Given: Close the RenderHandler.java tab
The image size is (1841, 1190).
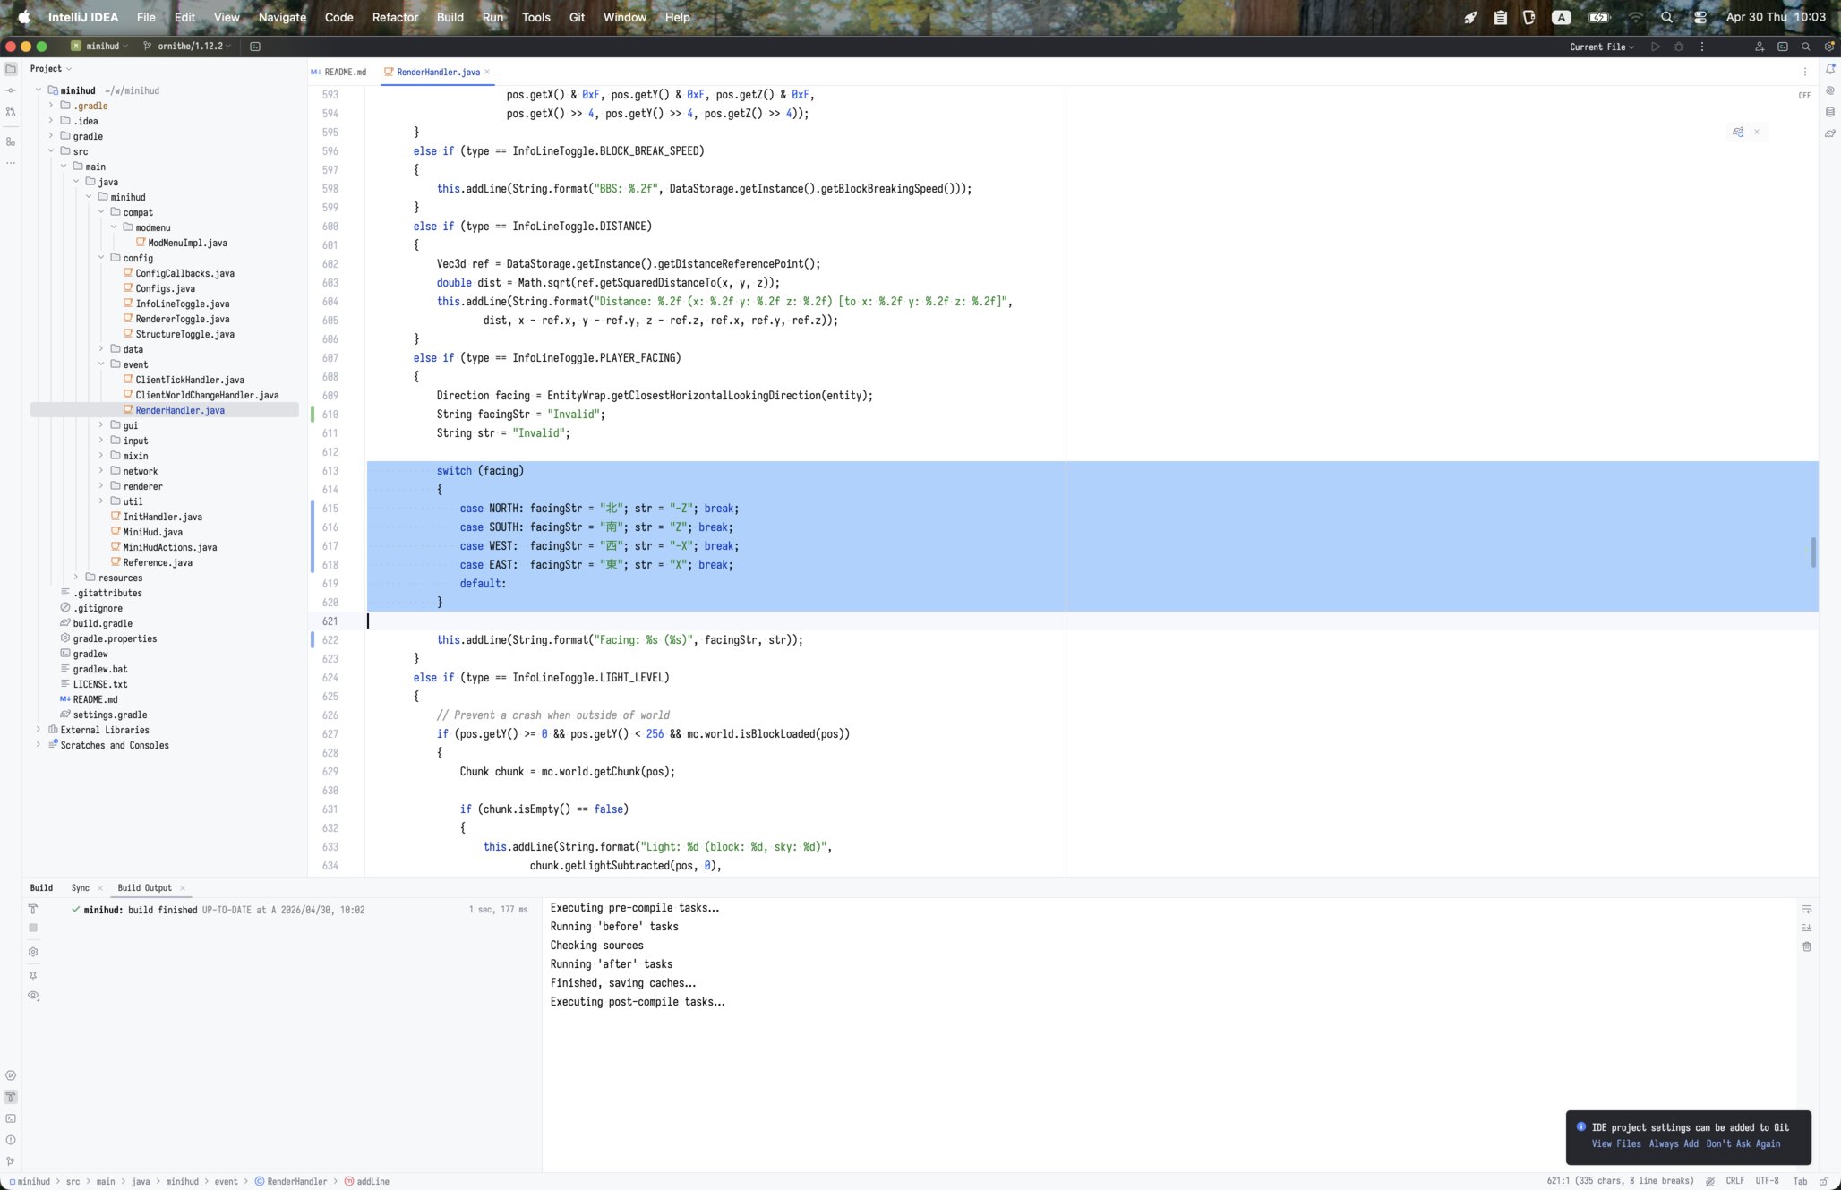Looking at the screenshot, I should click(x=487, y=72).
